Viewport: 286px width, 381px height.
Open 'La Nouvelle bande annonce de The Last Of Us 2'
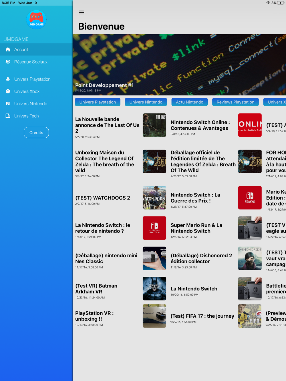point(107,125)
